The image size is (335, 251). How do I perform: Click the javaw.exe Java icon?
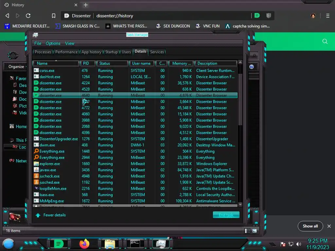click(x=36, y=170)
